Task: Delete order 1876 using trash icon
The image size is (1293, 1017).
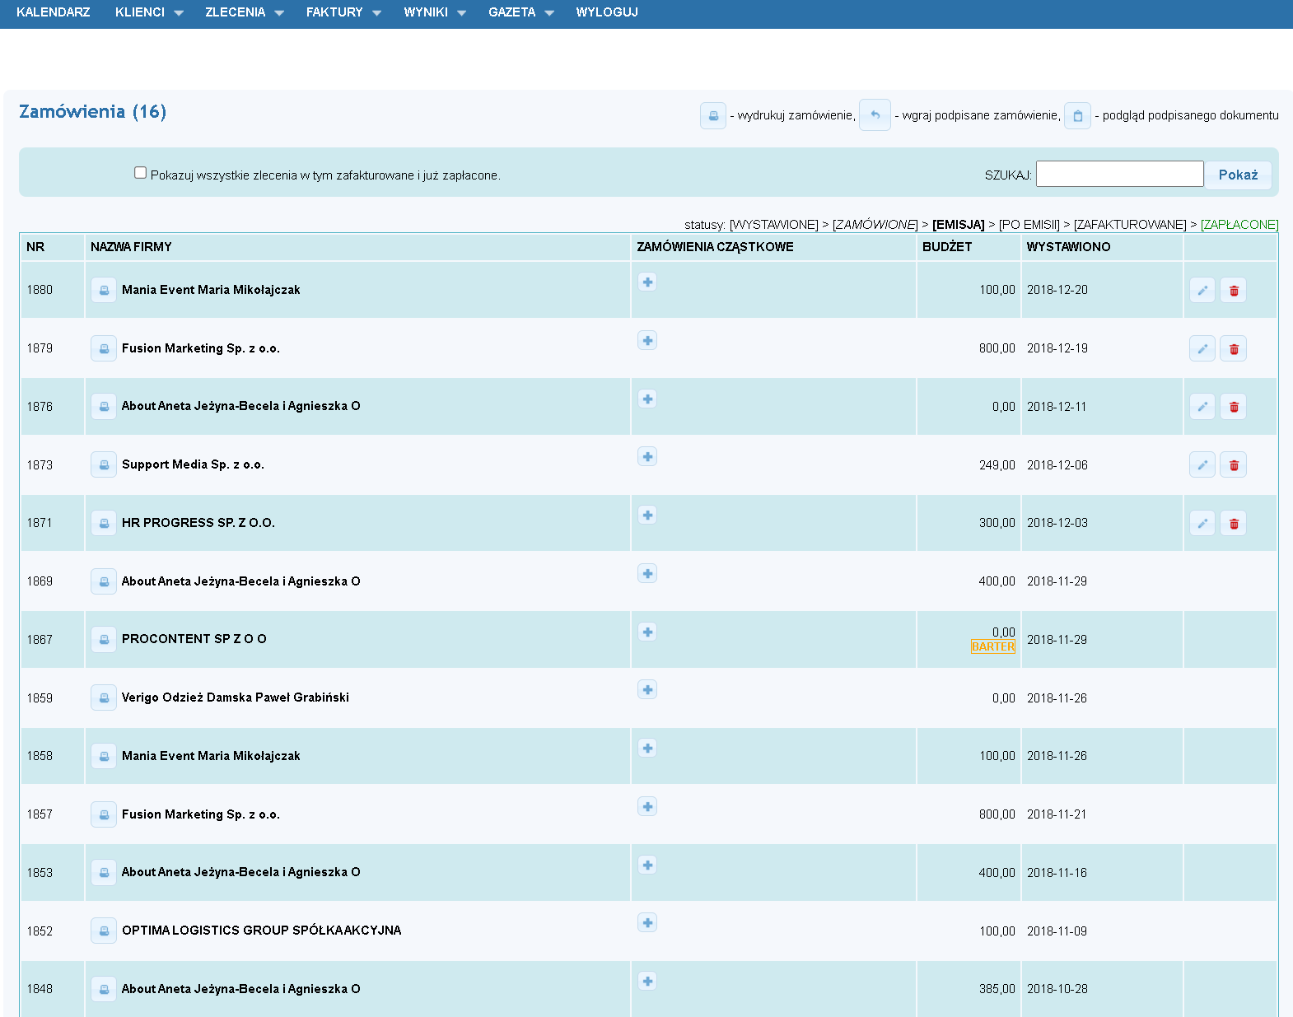Action: click(x=1233, y=407)
